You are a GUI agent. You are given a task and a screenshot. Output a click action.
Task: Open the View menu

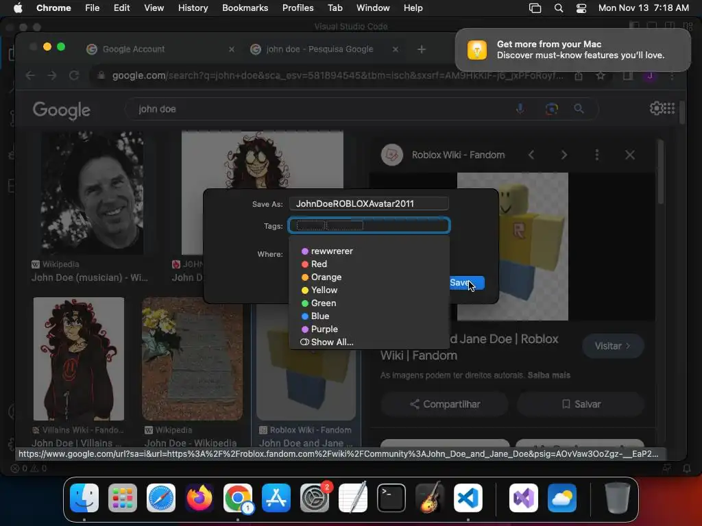(154, 8)
